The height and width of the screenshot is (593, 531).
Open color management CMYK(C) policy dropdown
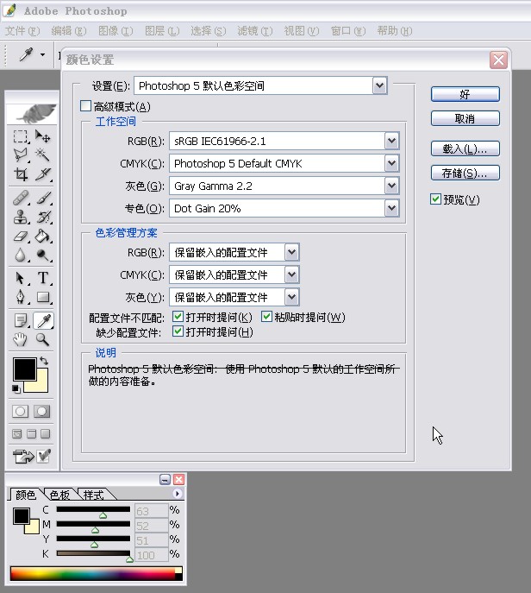[292, 274]
